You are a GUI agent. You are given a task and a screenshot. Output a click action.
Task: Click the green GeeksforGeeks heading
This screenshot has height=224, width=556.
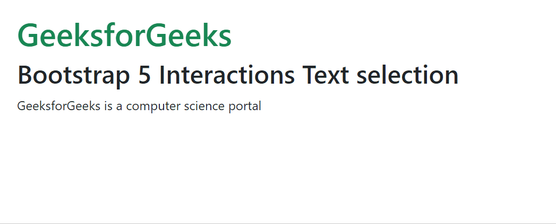point(124,35)
